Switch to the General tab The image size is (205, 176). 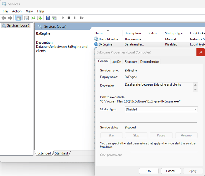pos(103,61)
